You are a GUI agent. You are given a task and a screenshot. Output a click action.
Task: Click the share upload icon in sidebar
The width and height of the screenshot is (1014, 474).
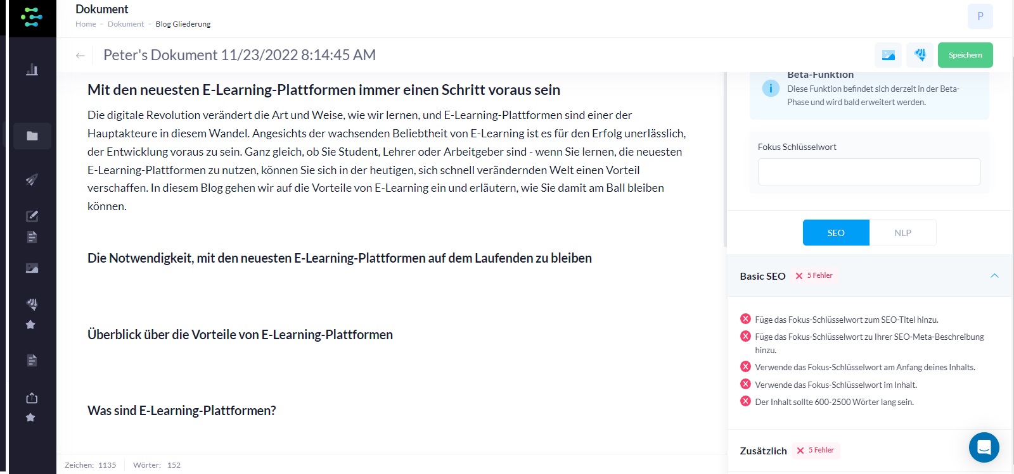[x=32, y=398]
